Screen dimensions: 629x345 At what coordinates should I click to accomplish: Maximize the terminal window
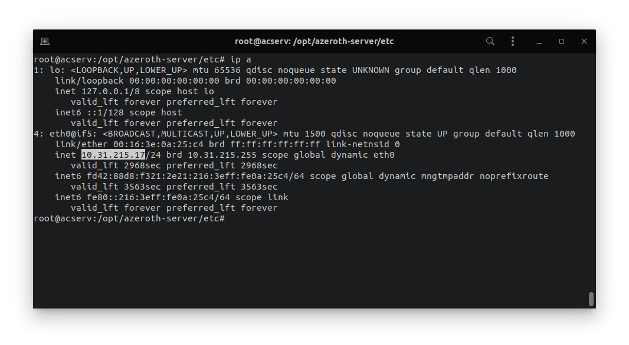tap(562, 41)
